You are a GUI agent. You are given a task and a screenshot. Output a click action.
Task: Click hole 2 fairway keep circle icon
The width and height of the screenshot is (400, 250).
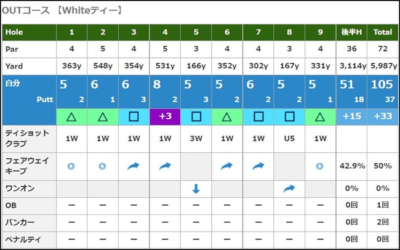[x=102, y=166]
